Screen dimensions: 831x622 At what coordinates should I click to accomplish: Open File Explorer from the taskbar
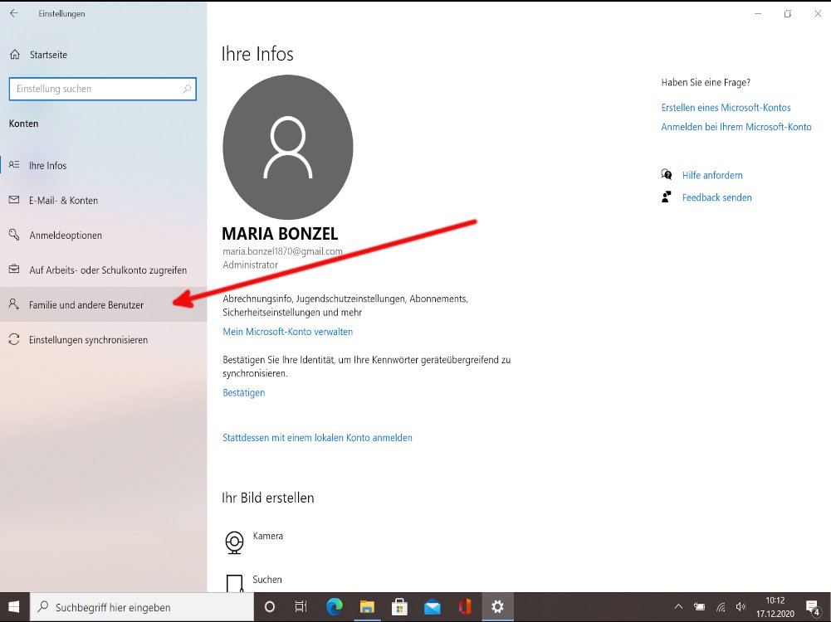point(367,606)
